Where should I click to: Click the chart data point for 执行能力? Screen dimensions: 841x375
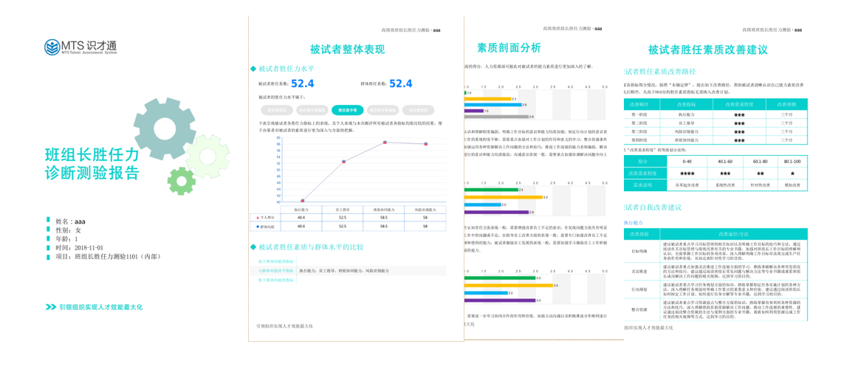point(303,201)
